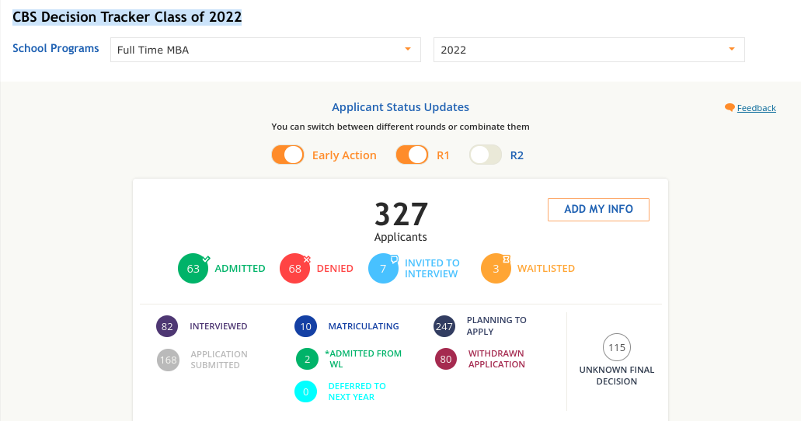
Task: Select the blue Matriculating circle showing 10
Action: click(305, 326)
